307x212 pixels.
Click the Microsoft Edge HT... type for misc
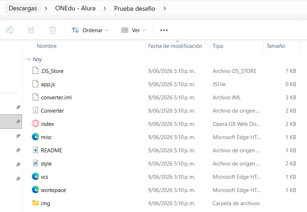pyautogui.click(x=237, y=137)
